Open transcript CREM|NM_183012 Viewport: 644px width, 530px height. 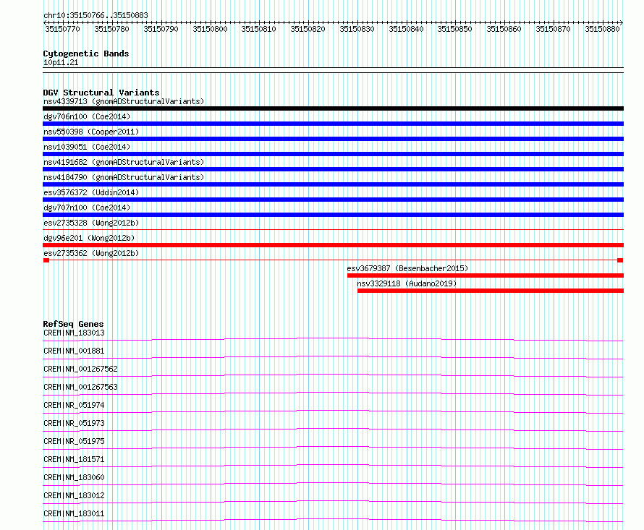74,495
